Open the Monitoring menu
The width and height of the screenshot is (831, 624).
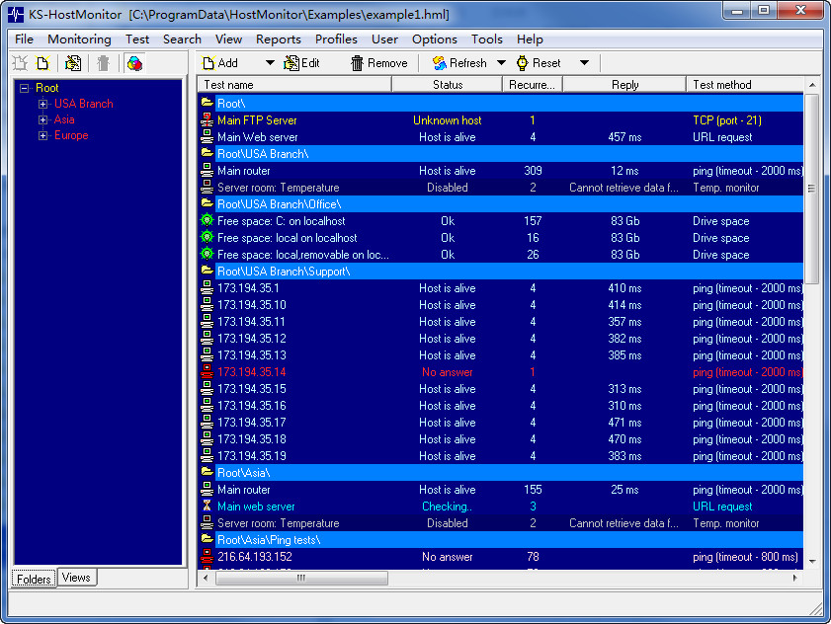79,39
